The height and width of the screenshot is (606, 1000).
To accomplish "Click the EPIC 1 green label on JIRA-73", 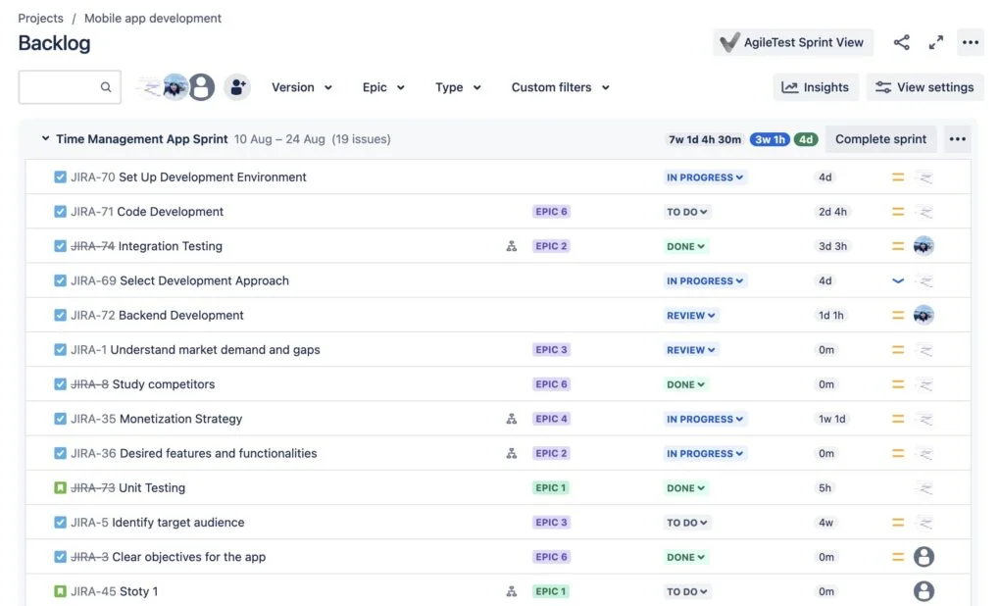I will click(x=551, y=488).
